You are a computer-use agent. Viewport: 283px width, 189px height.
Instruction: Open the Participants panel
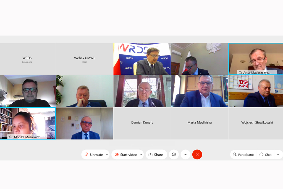pyautogui.click(x=243, y=155)
